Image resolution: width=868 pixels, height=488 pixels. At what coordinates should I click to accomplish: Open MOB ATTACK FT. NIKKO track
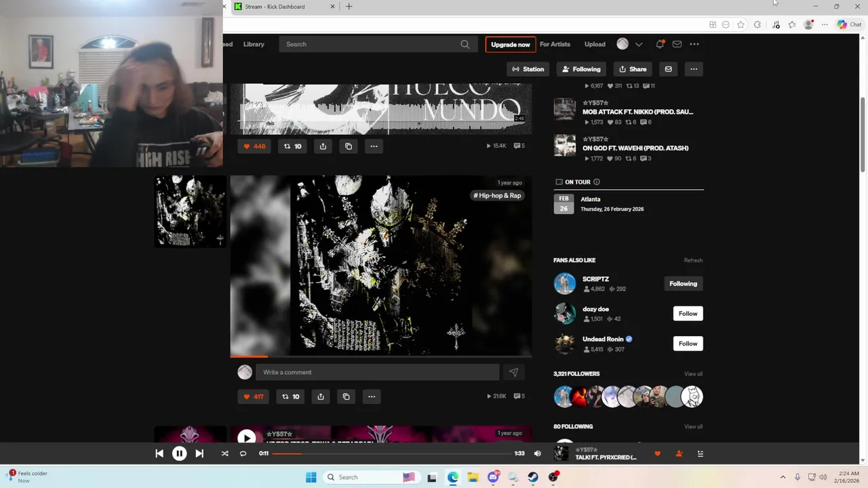[x=637, y=112]
